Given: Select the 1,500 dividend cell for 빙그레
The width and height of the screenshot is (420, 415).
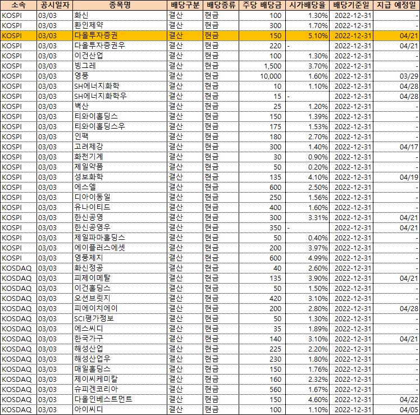Looking at the screenshot, I should (262, 66).
